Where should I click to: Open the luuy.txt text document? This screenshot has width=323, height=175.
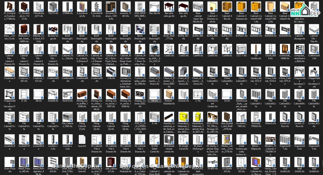click(x=82, y=139)
